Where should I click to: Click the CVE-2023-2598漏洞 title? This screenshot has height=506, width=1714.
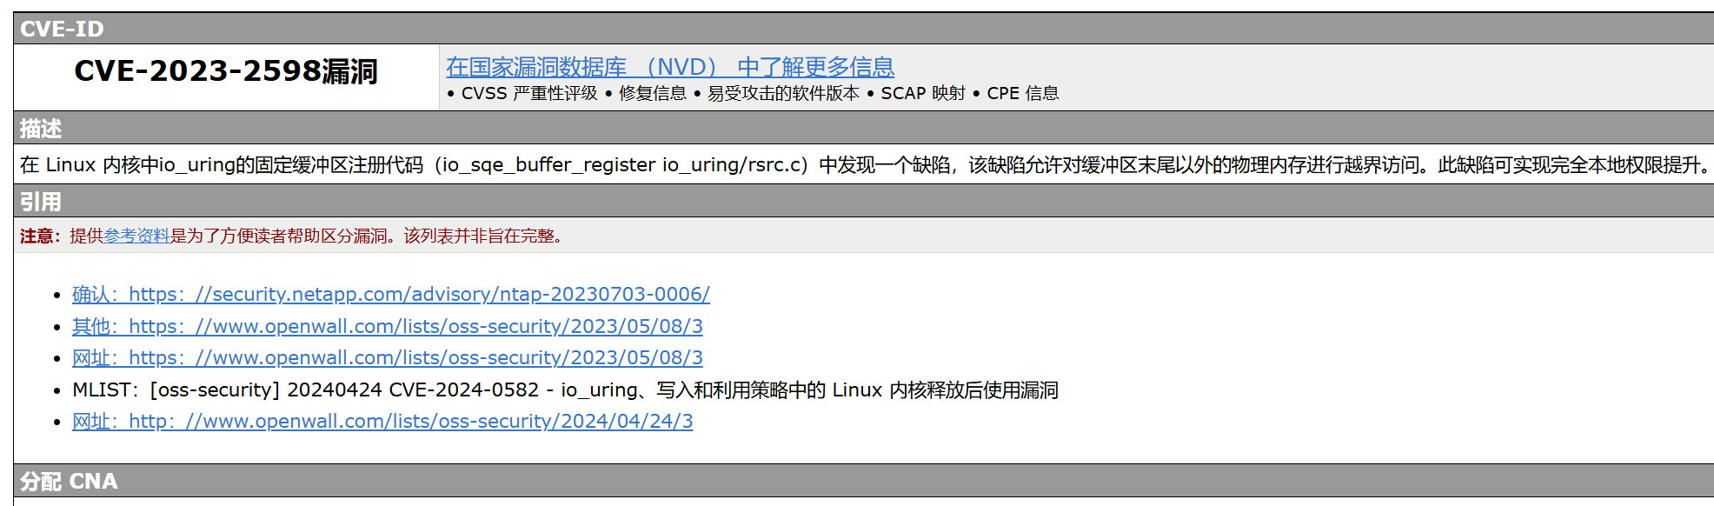pos(226,71)
